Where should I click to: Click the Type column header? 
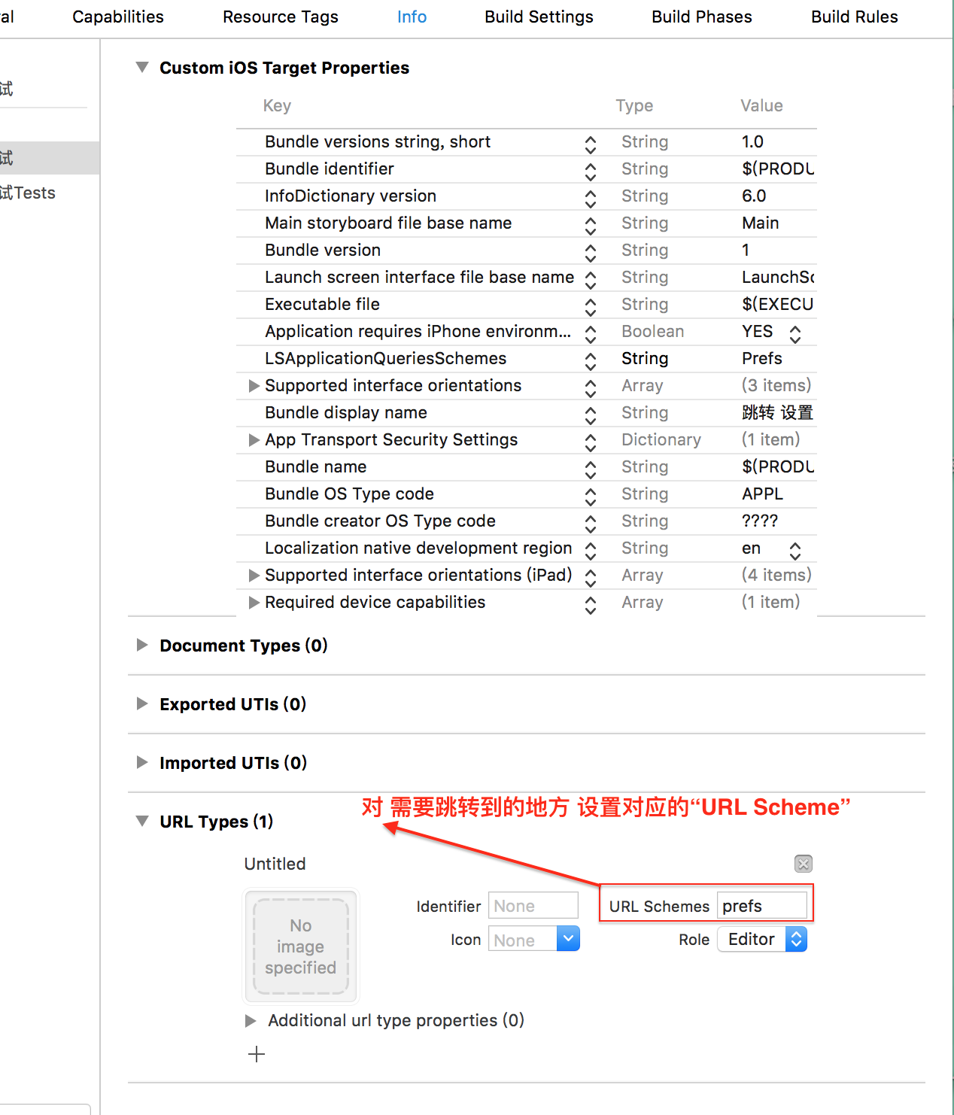point(634,105)
